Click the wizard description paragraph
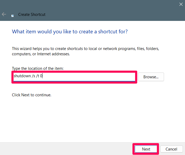 pyautogui.click(x=85, y=51)
